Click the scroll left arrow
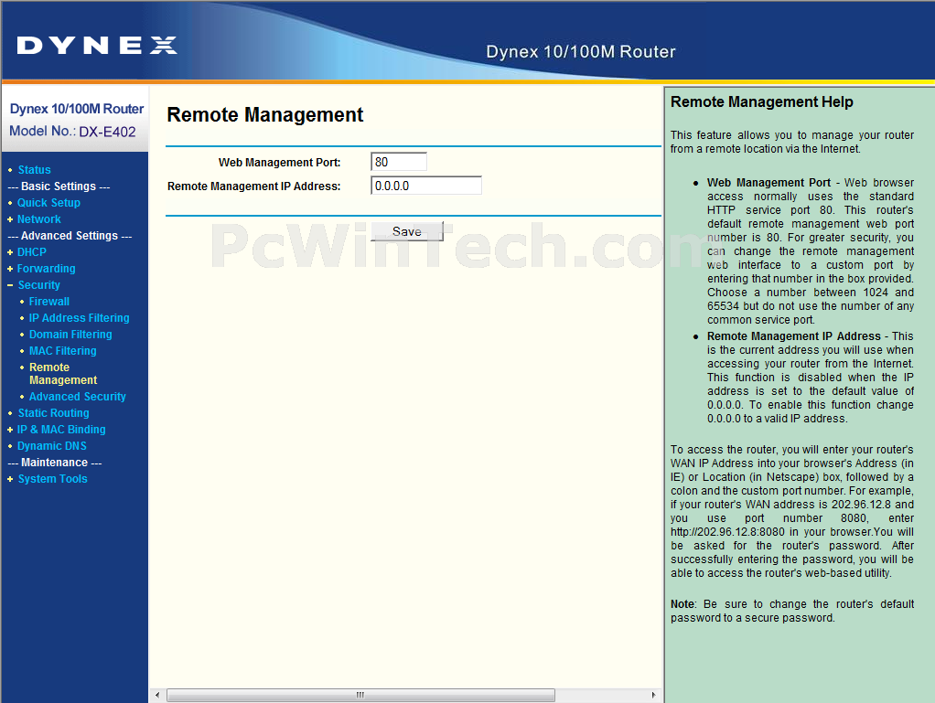935x703 pixels. point(157,695)
